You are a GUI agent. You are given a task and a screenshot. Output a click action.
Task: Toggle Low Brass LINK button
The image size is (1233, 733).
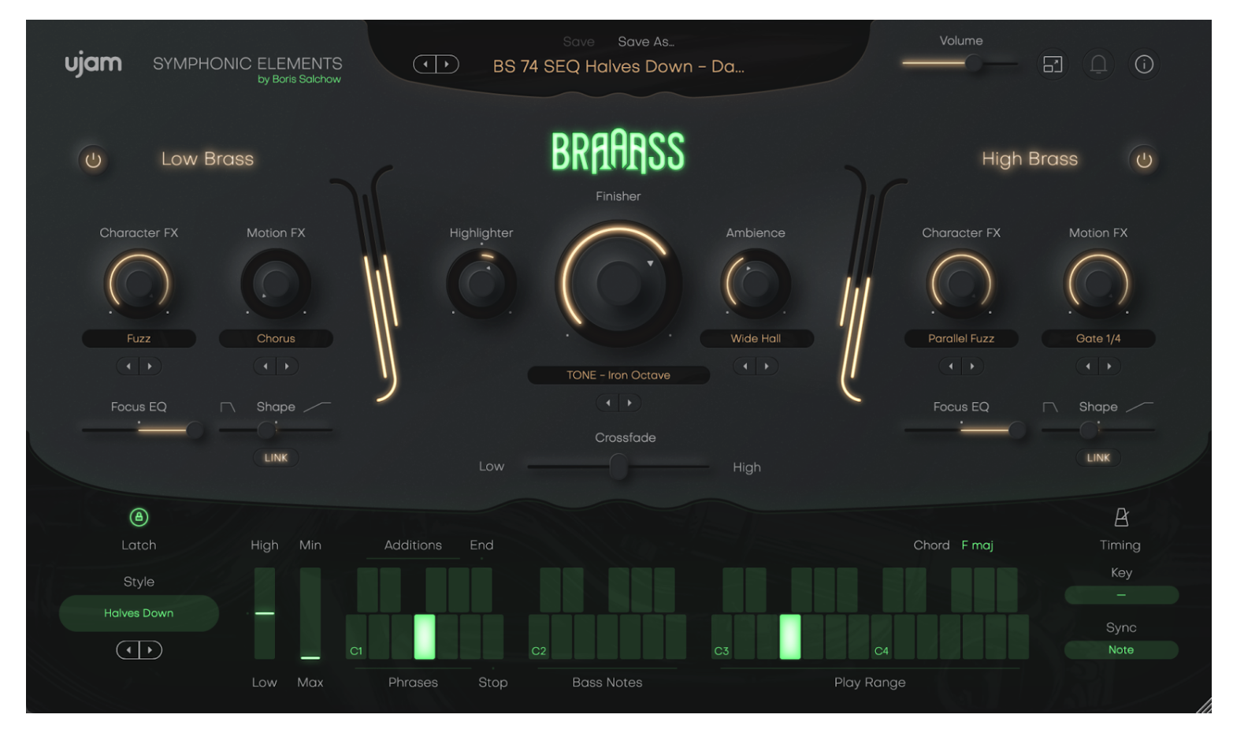coord(276,457)
